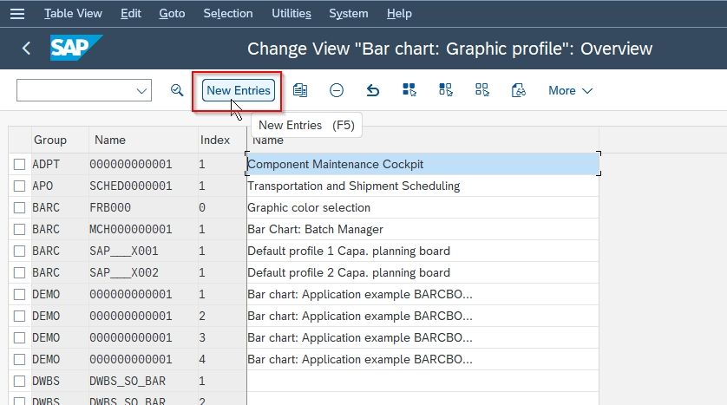Screen dimensions: 727x405
Task: Tick the checkbox for the ADPT row
Action: coord(19,165)
